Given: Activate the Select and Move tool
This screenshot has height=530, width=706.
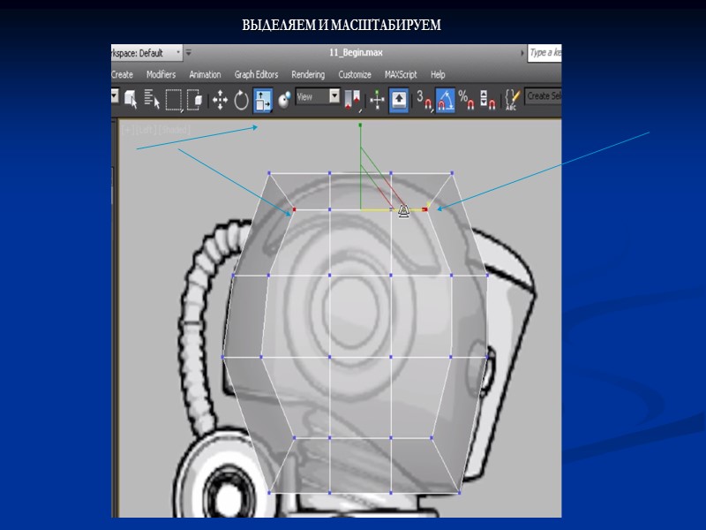Looking at the screenshot, I should [x=220, y=100].
